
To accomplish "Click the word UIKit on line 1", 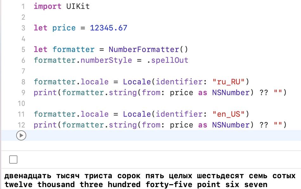I will 78,6.
